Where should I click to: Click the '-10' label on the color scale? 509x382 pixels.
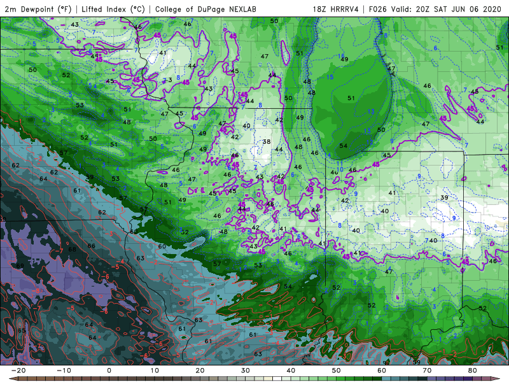64,371
